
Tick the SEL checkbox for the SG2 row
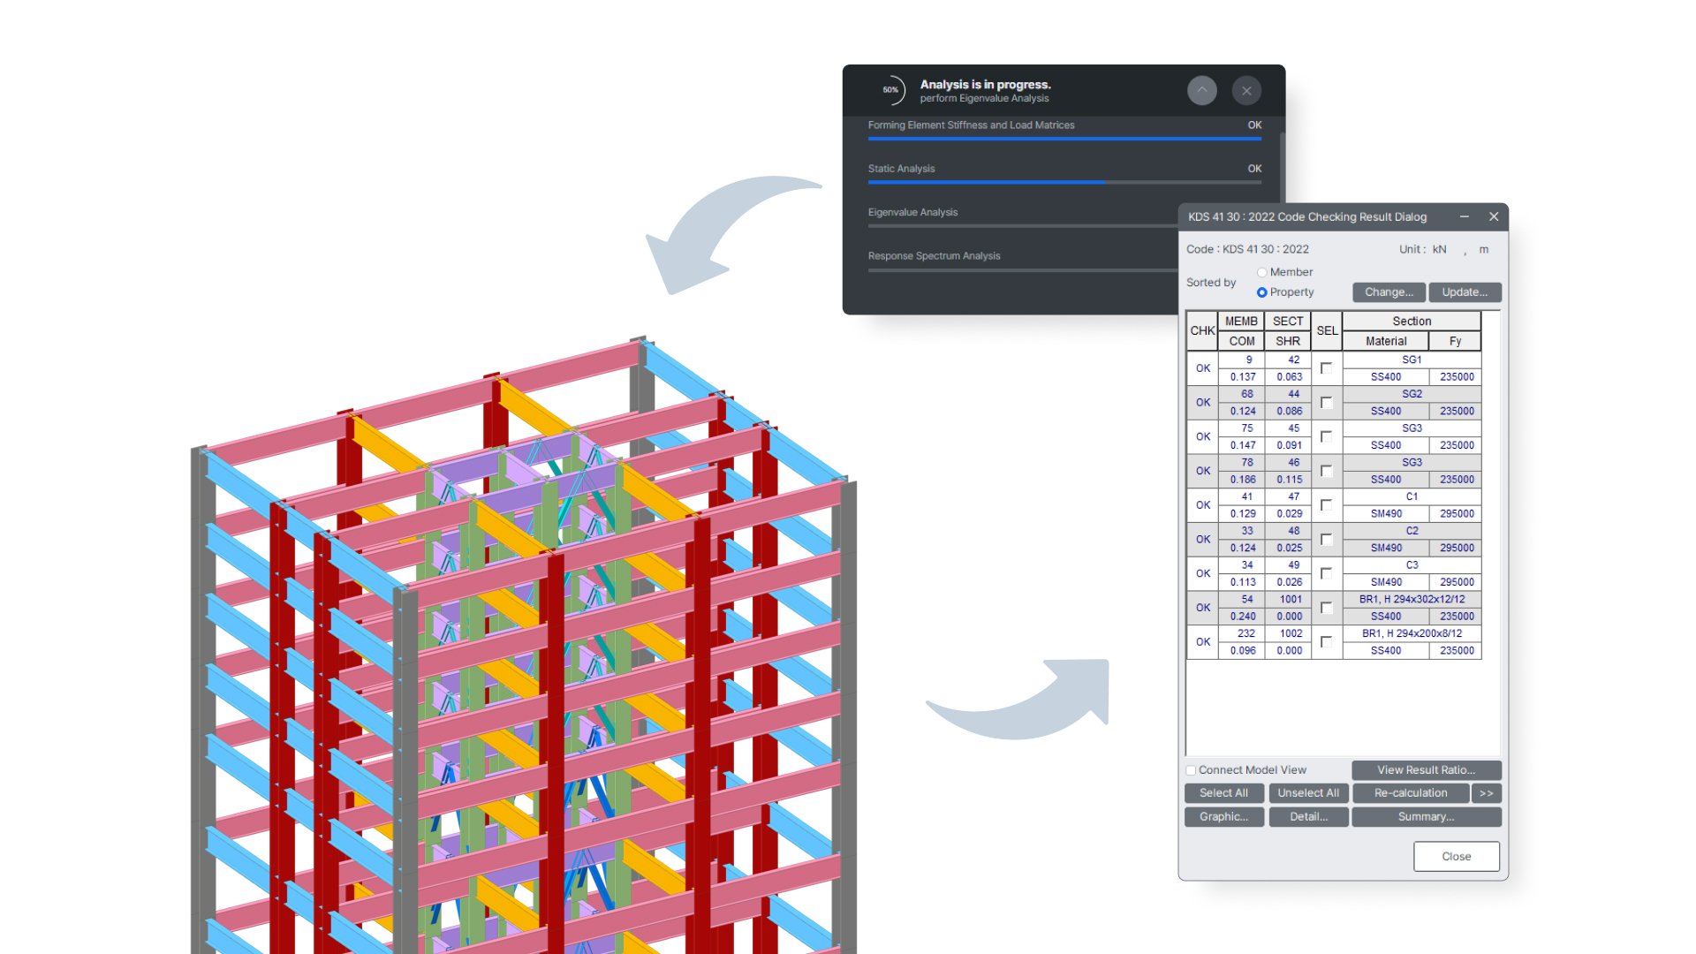pos(1326,403)
